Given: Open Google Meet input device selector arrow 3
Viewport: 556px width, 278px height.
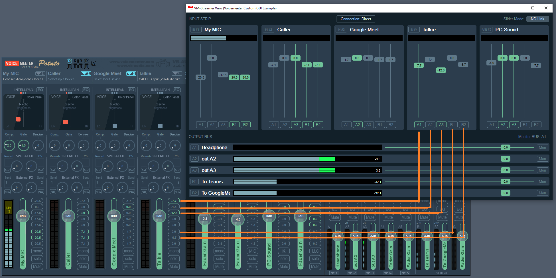Looking at the screenshot, I should click(x=131, y=73).
